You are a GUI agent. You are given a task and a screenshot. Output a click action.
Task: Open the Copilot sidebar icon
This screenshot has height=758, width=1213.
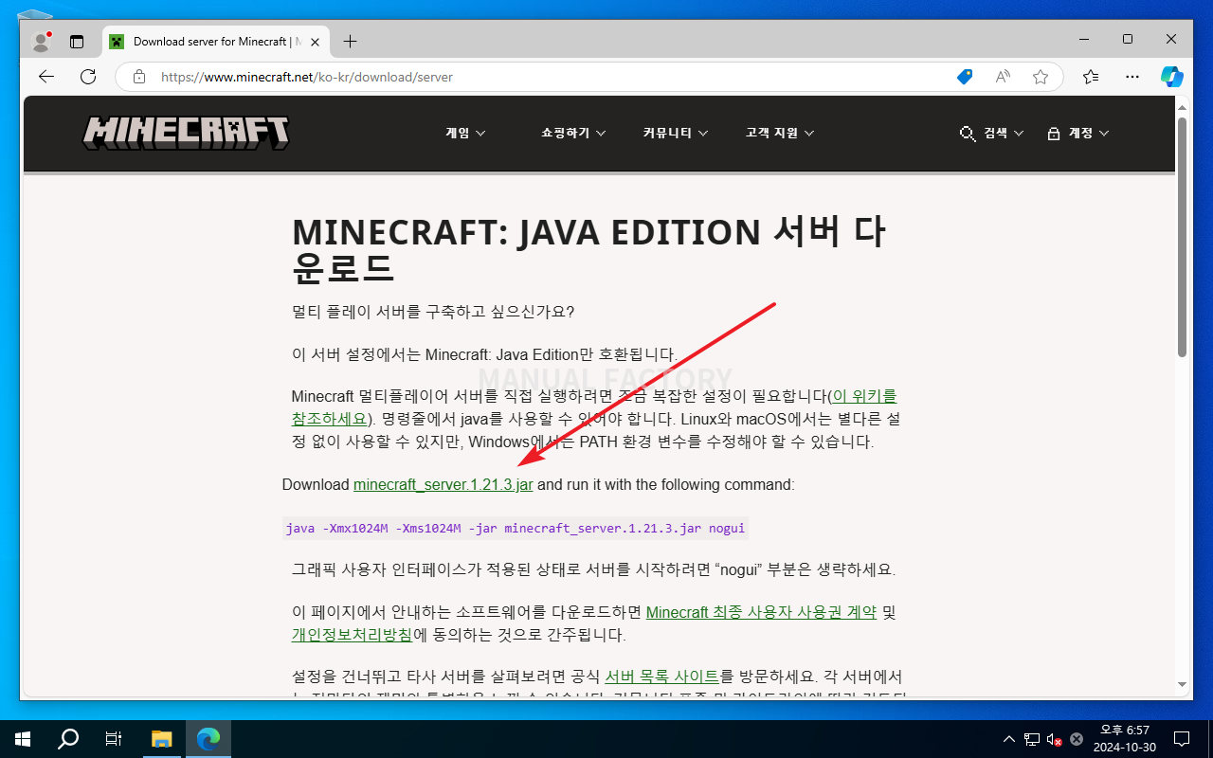[x=1172, y=77]
